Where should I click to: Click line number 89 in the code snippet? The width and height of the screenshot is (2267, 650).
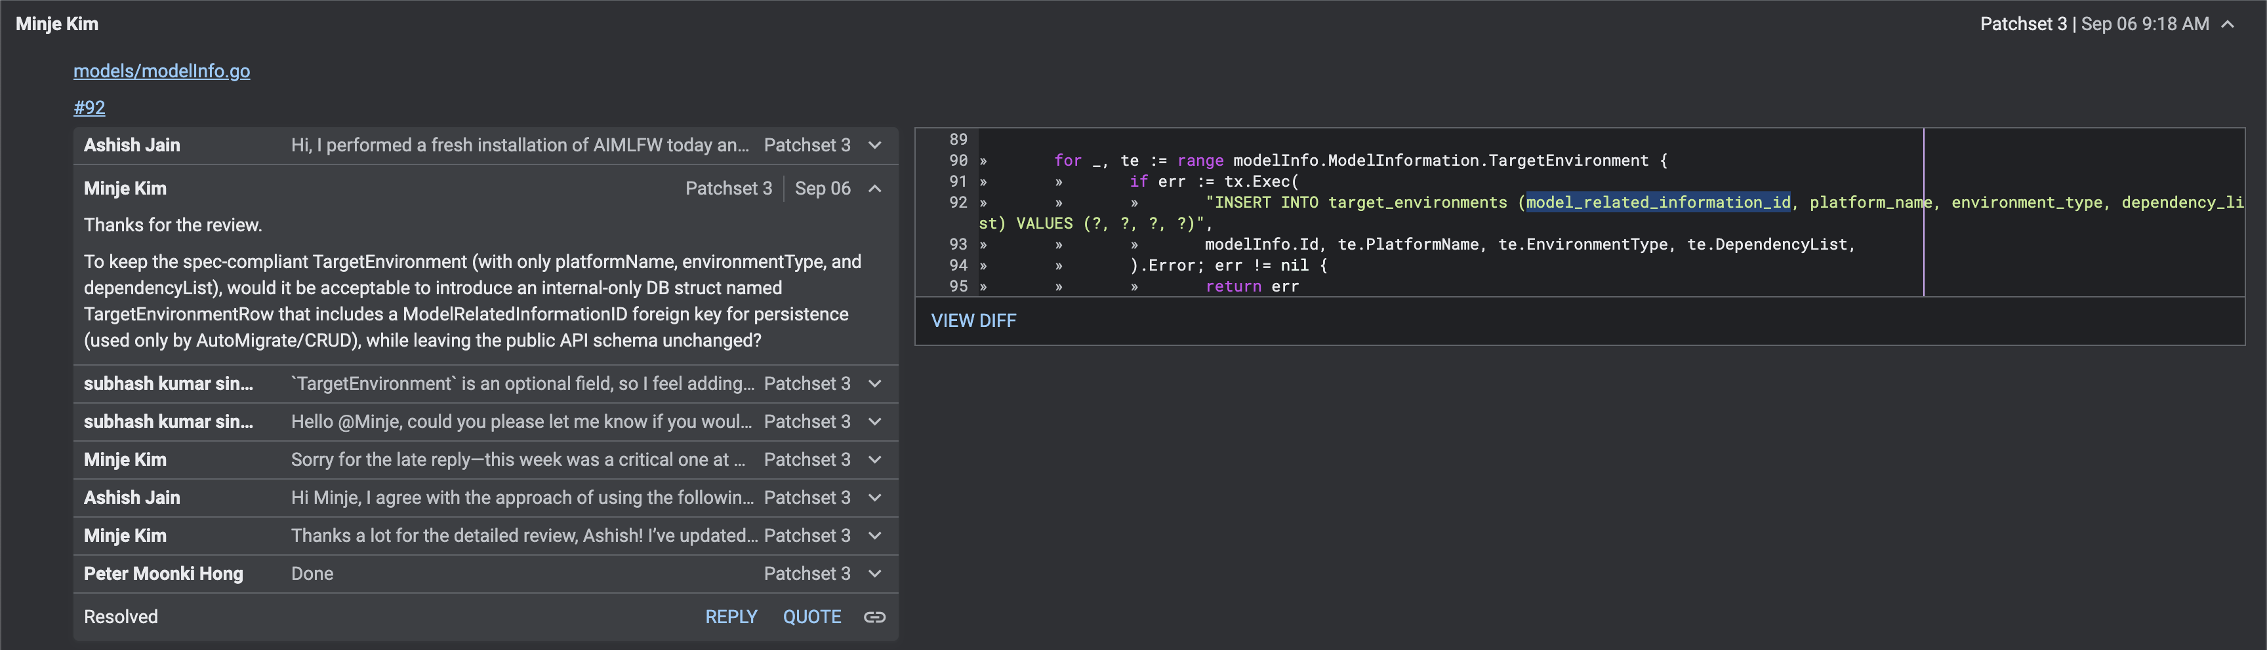pyautogui.click(x=958, y=139)
